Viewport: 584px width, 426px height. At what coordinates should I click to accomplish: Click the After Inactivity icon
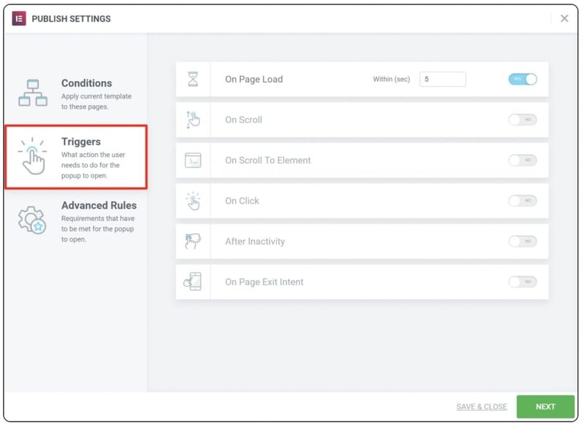[193, 241]
